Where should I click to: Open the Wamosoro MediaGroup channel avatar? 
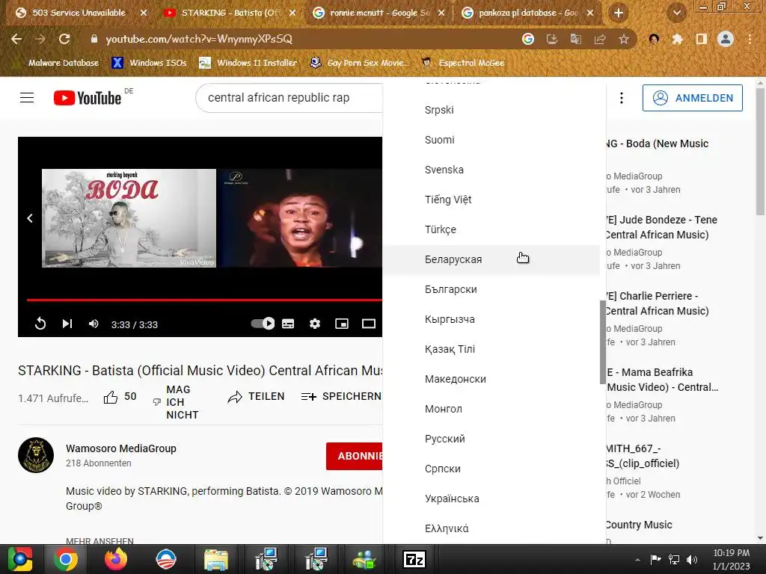point(36,455)
